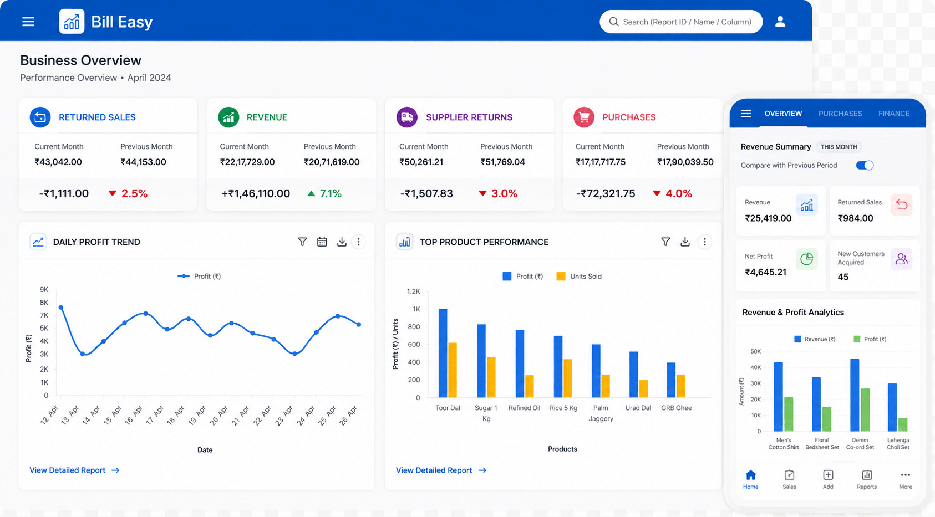Click the Supplier Returns truck icon
This screenshot has height=517, width=935.
click(x=407, y=117)
